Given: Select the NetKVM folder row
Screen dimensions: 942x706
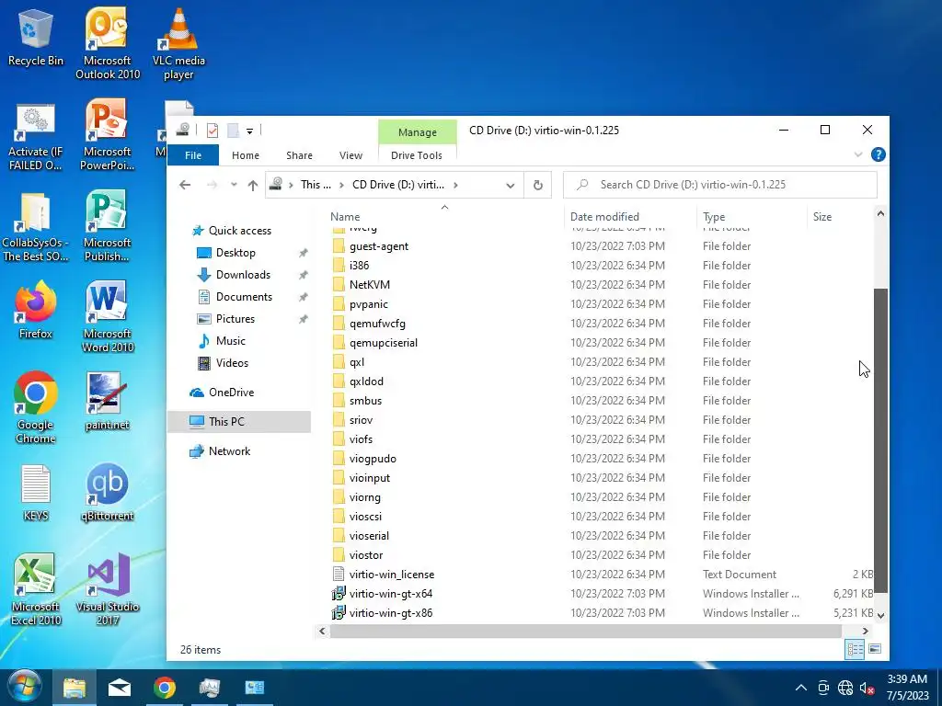Looking at the screenshot, I should [602, 285].
